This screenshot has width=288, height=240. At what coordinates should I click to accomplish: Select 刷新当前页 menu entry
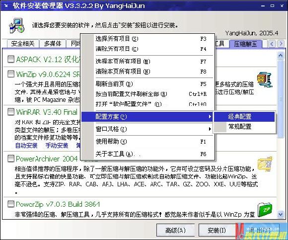tap(147, 84)
